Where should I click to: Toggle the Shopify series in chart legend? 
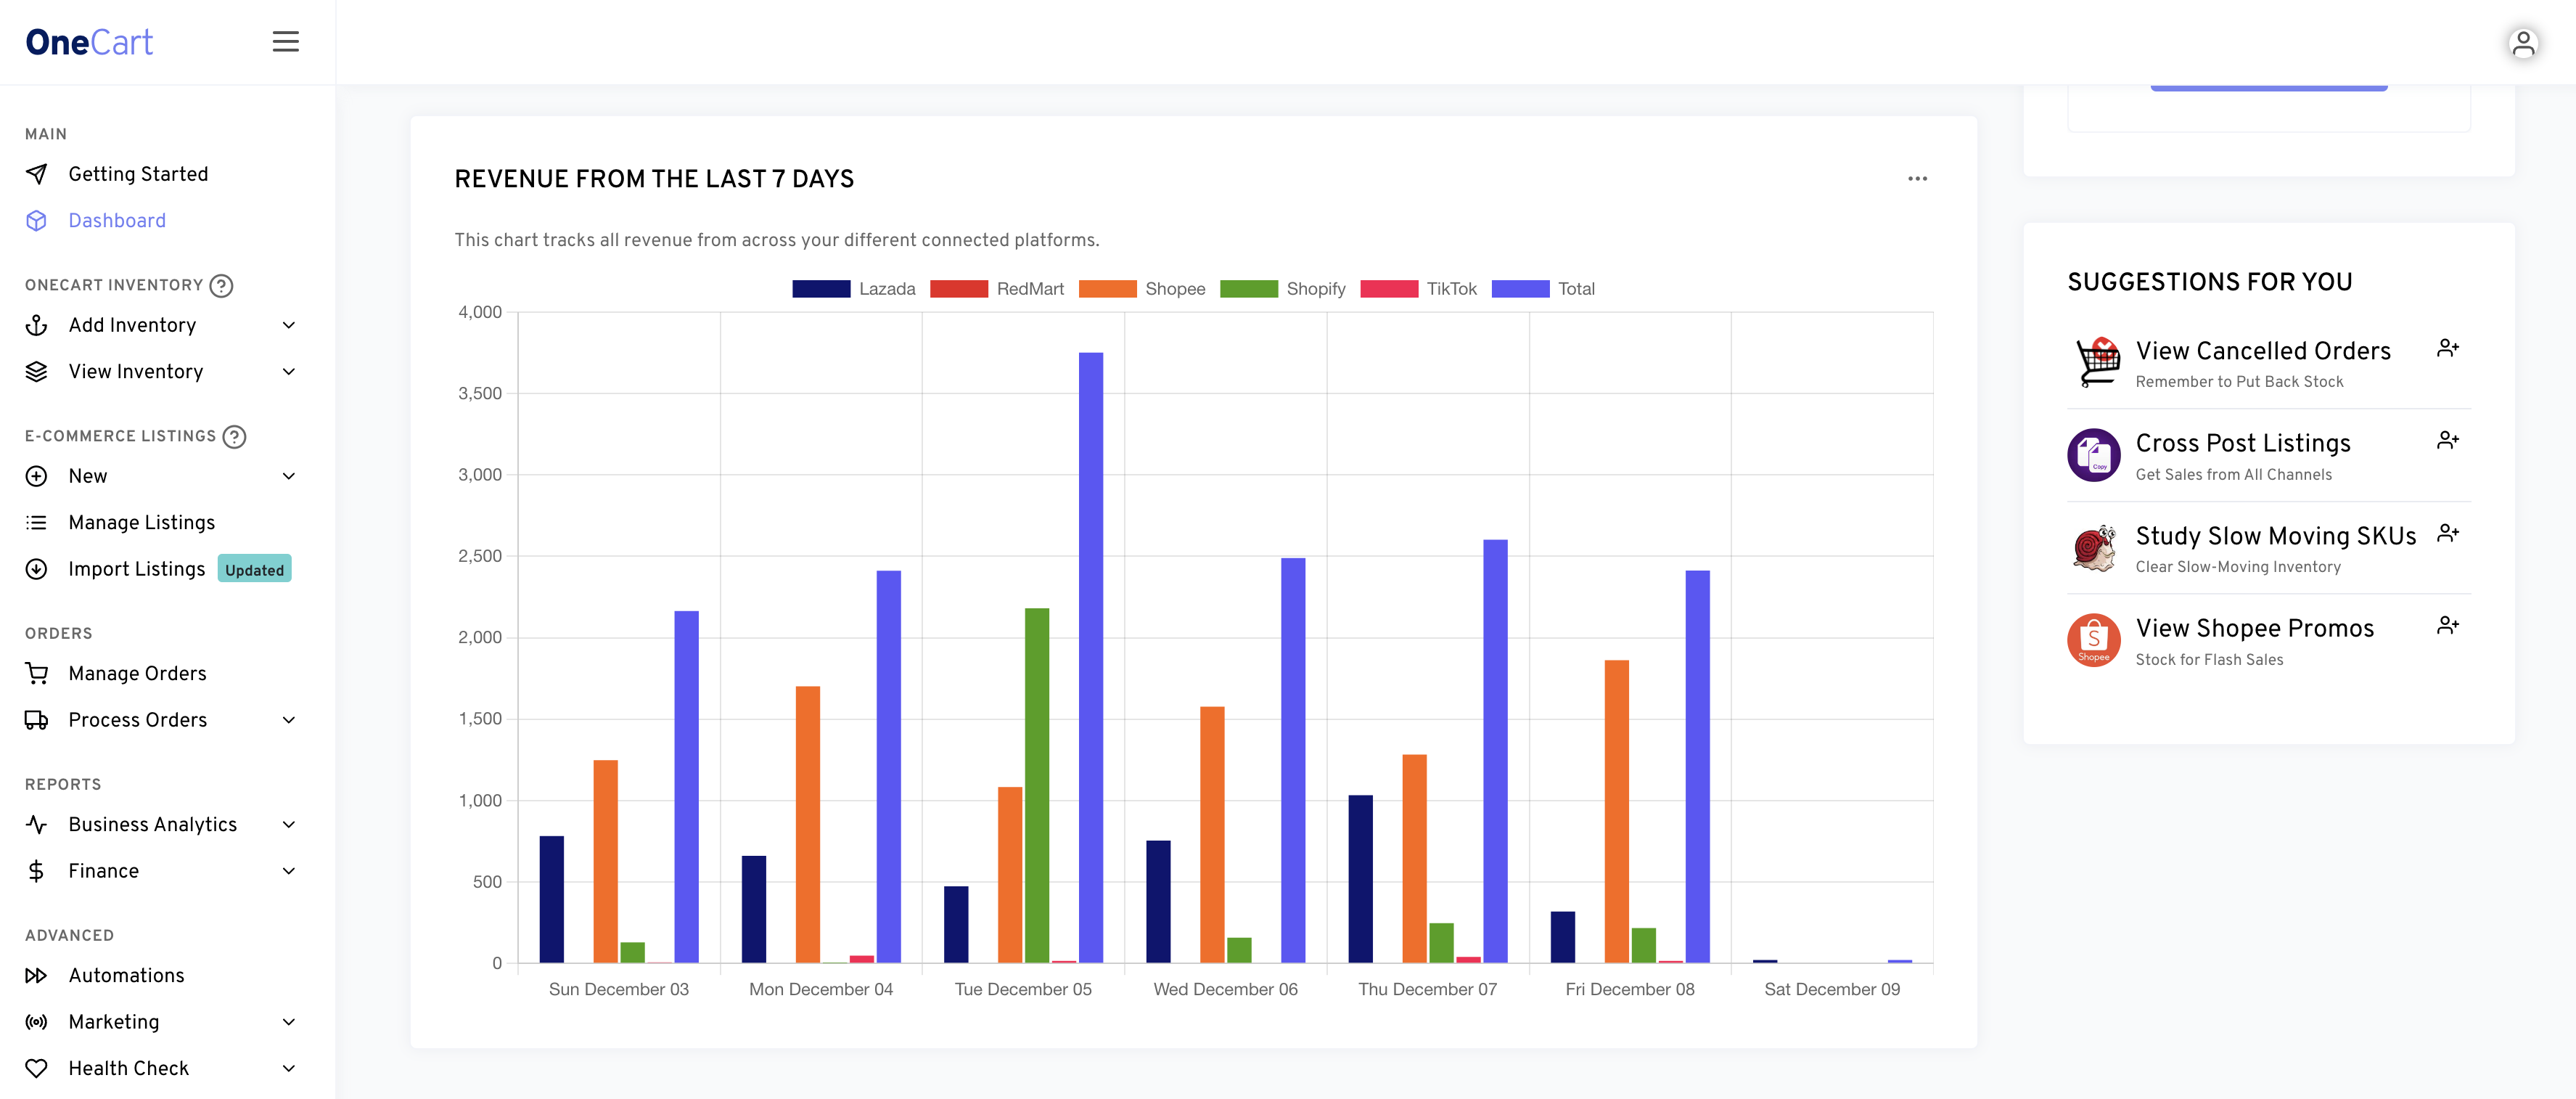click(x=1283, y=289)
